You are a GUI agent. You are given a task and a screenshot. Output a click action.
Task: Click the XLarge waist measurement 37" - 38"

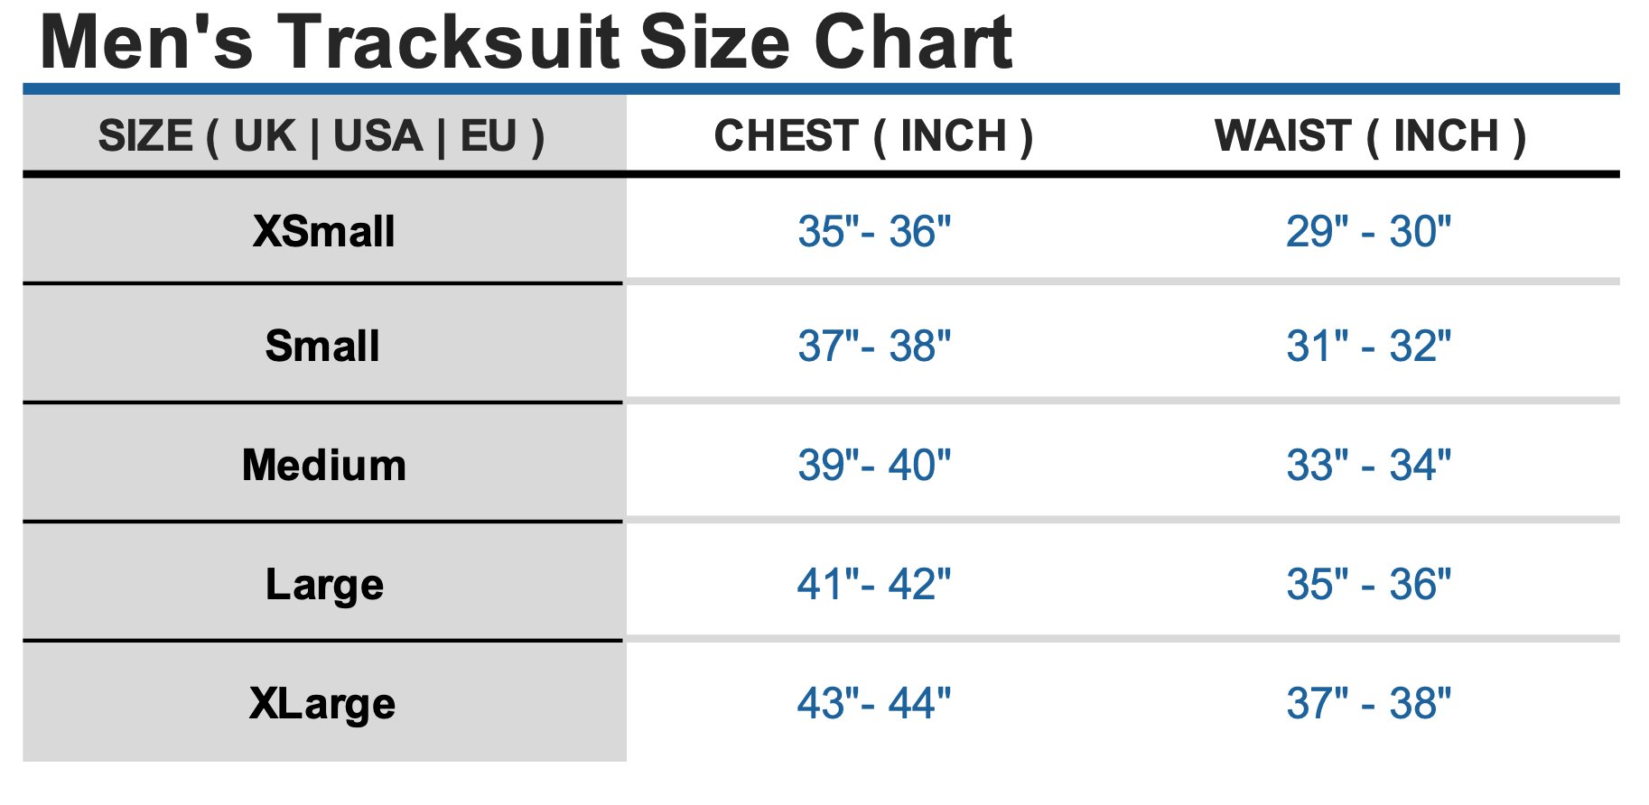[1368, 704]
